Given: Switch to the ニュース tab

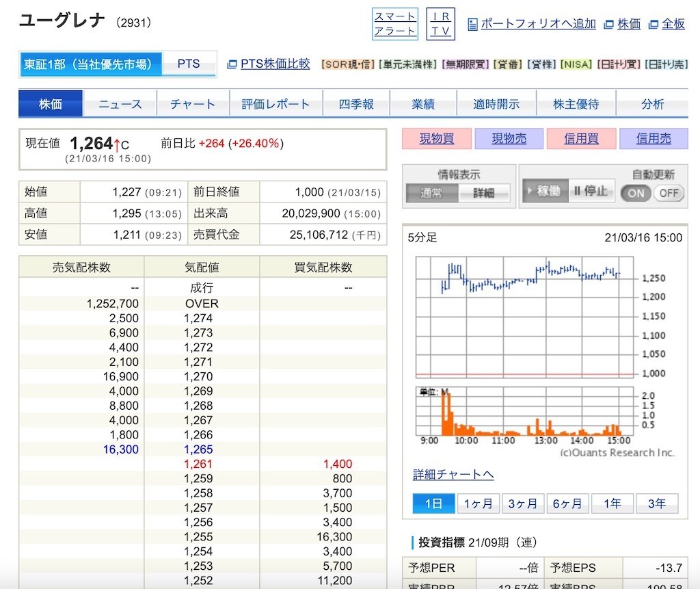Looking at the screenshot, I should tap(120, 104).
